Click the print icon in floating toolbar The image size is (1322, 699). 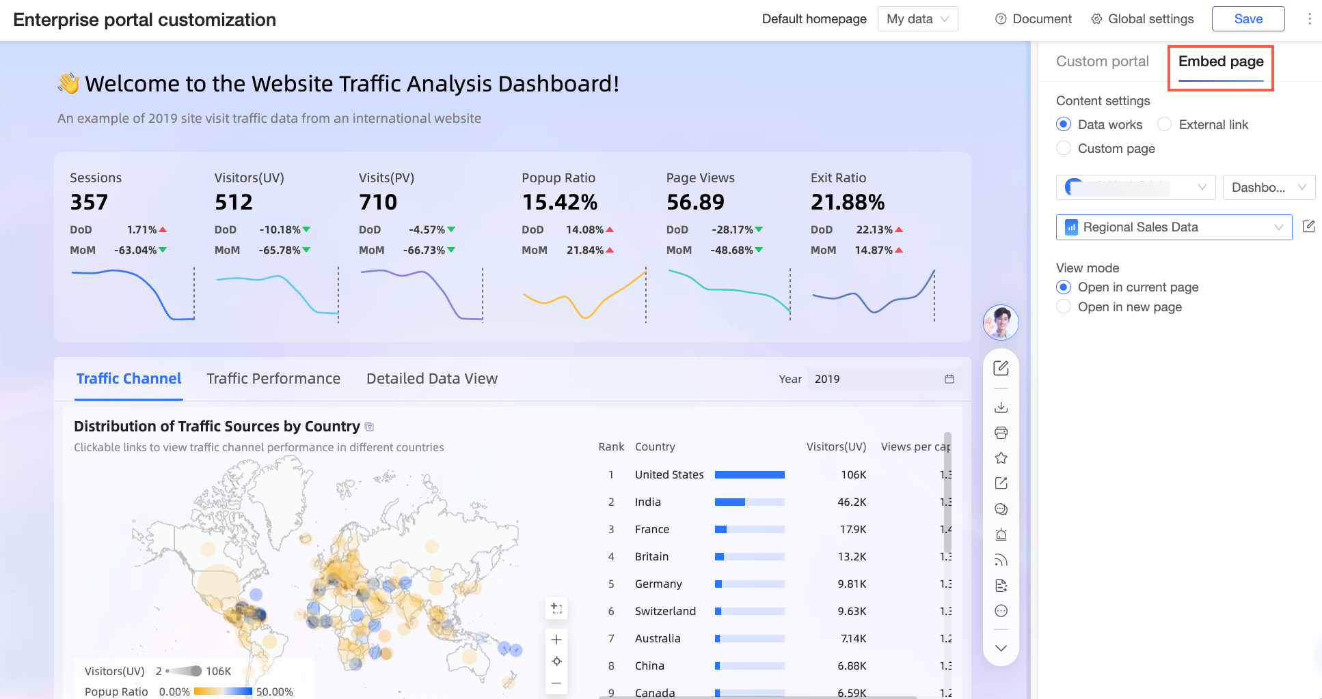pyautogui.click(x=1001, y=433)
